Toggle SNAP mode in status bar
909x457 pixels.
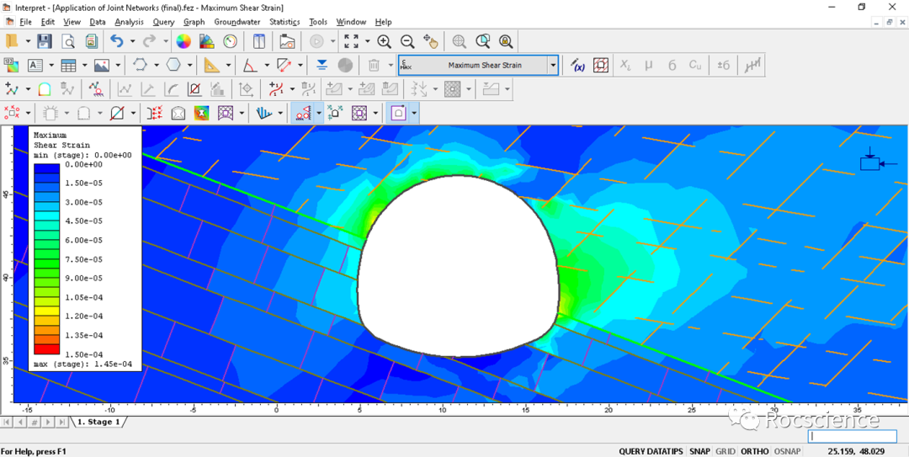click(x=699, y=451)
